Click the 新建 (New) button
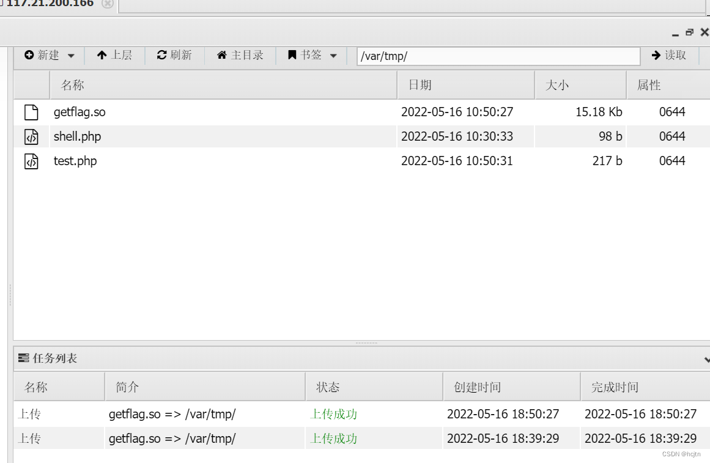This screenshot has width=710, height=463. (42, 55)
